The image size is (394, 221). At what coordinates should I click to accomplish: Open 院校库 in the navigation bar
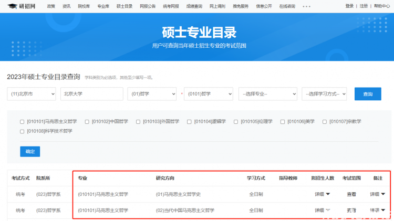pyautogui.click(x=84, y=6)
